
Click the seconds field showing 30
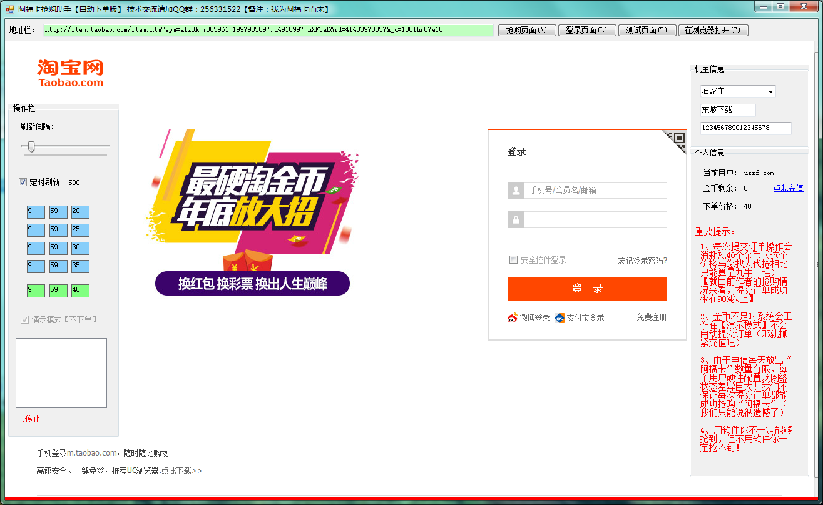pos(80,248)
